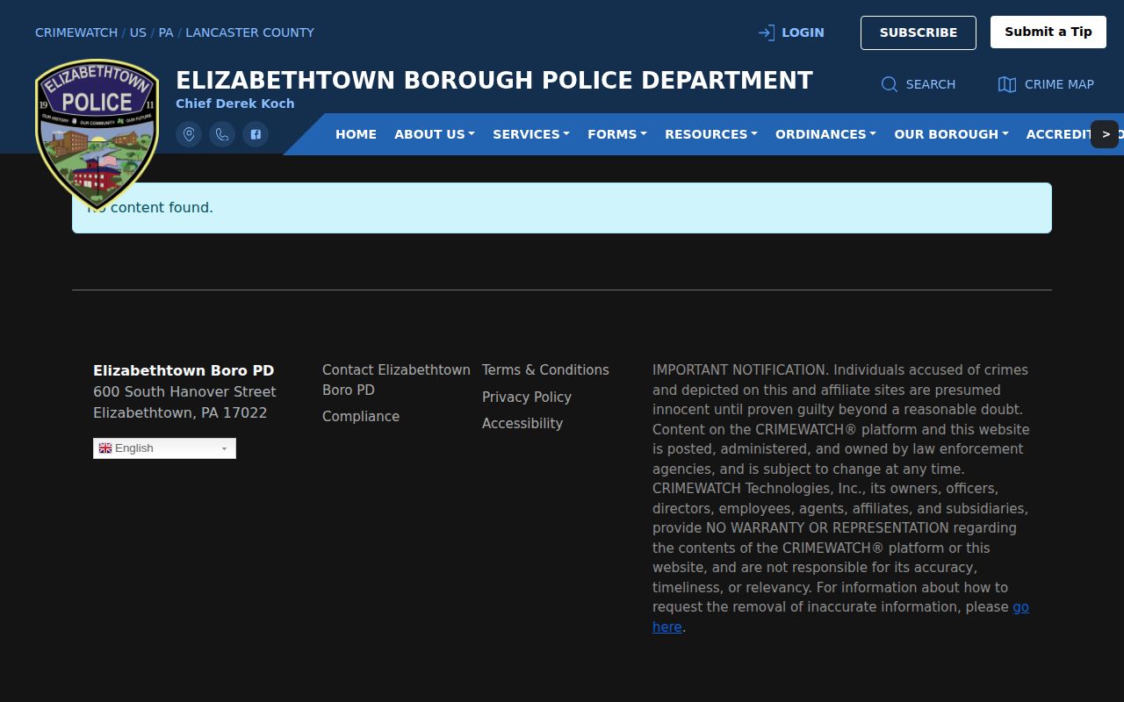
Task: Open the Resources dropdown
Action: click(711, 134)
